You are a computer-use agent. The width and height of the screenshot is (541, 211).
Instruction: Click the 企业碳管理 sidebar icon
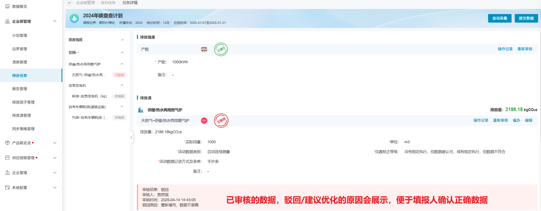[x=7, y=21]
